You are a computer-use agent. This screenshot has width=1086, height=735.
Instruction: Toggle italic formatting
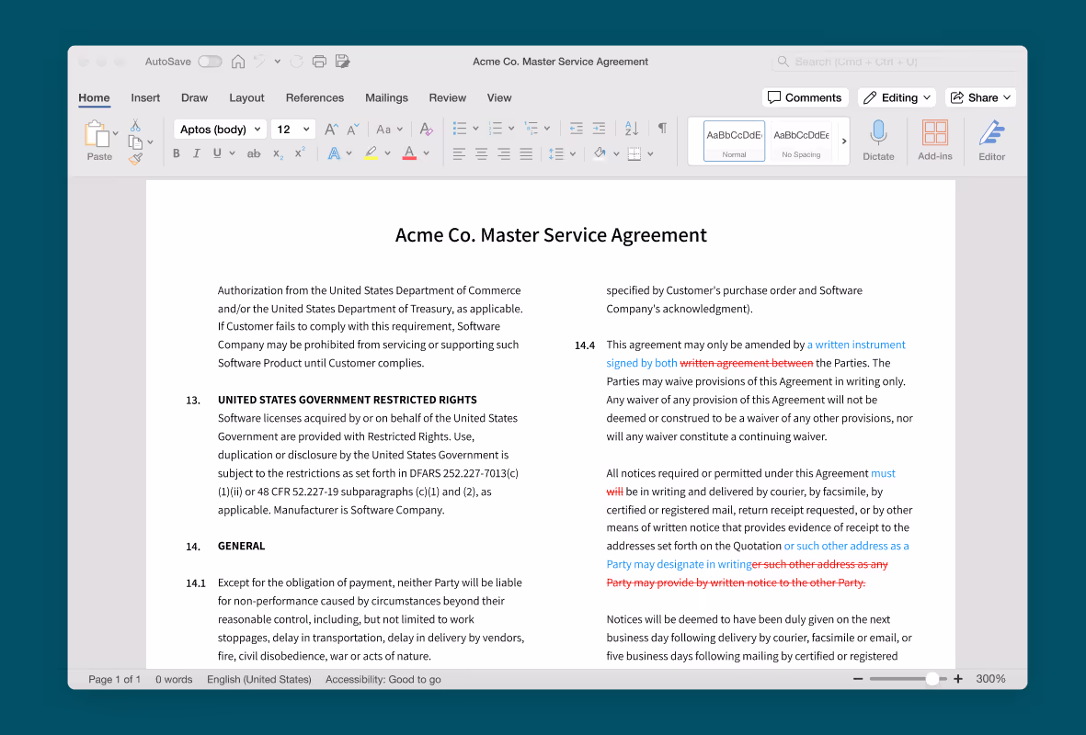tap(197, 153)
